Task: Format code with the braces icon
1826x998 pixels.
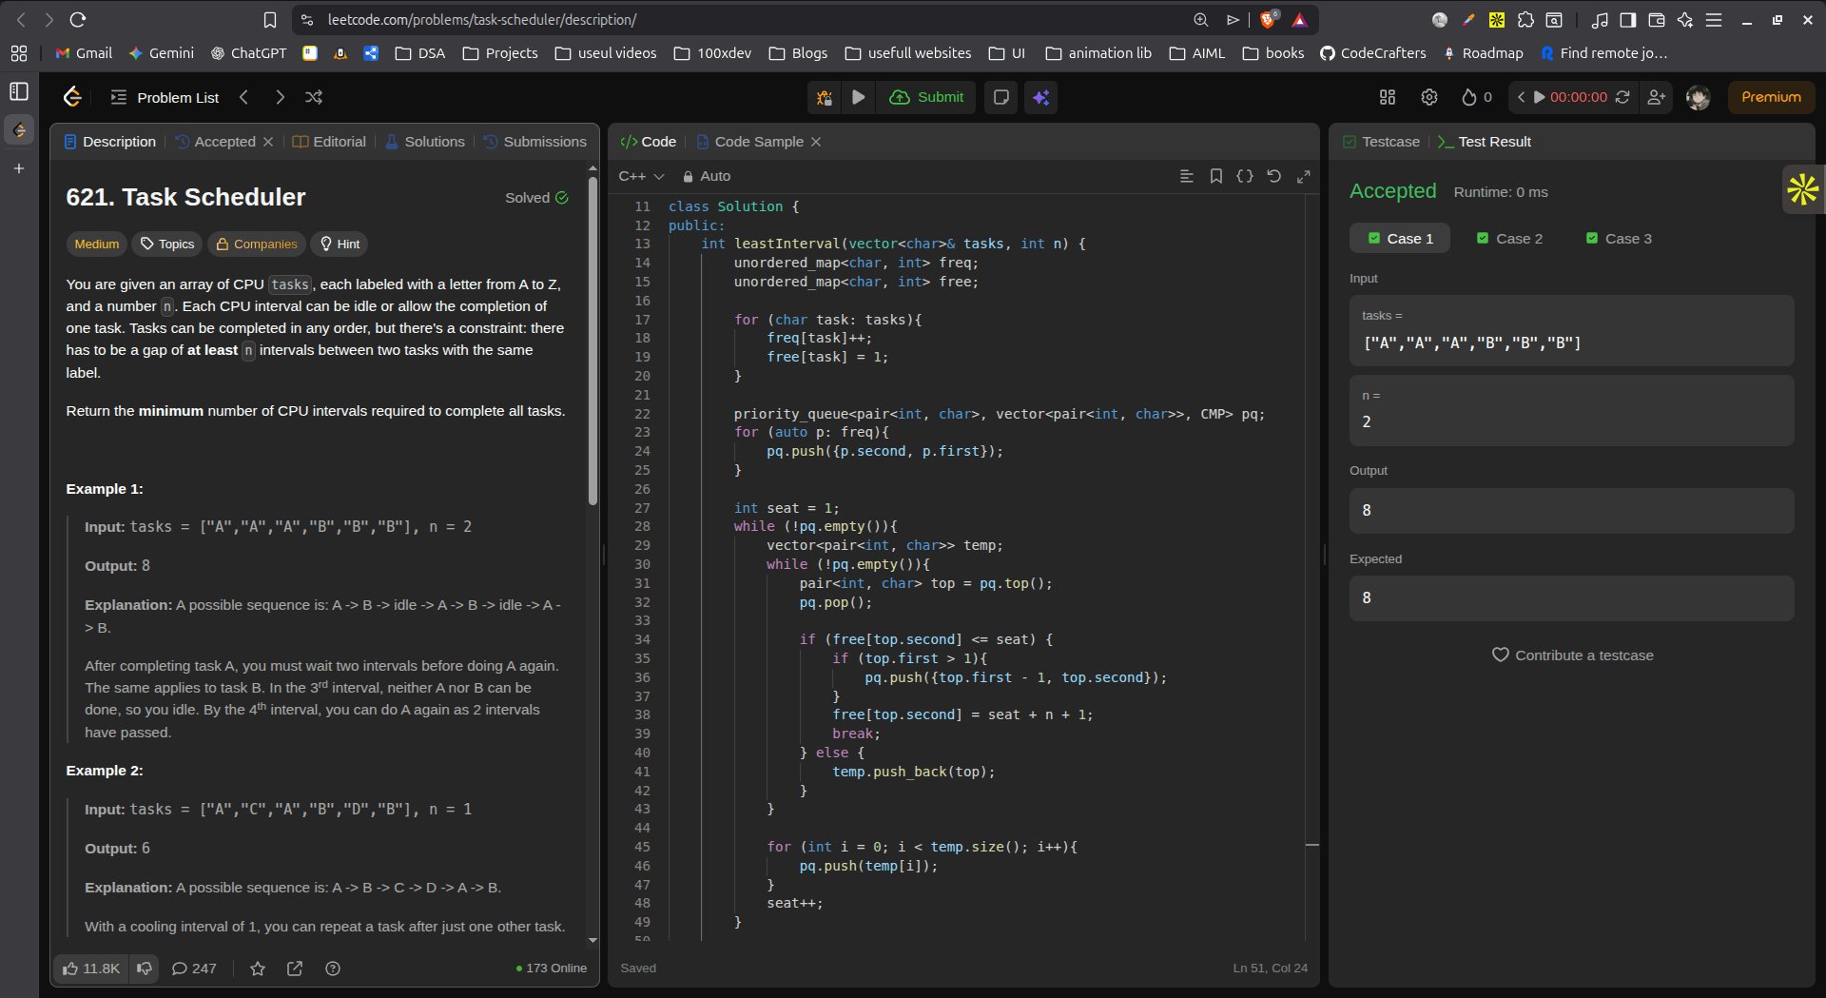Action: 1244,176
